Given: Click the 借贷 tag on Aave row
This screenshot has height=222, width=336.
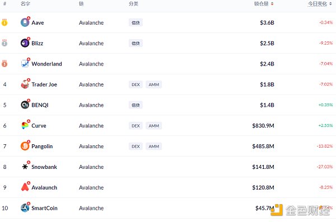Looking at the screenshot, I should pyautogui.click(x=136, y=23).
